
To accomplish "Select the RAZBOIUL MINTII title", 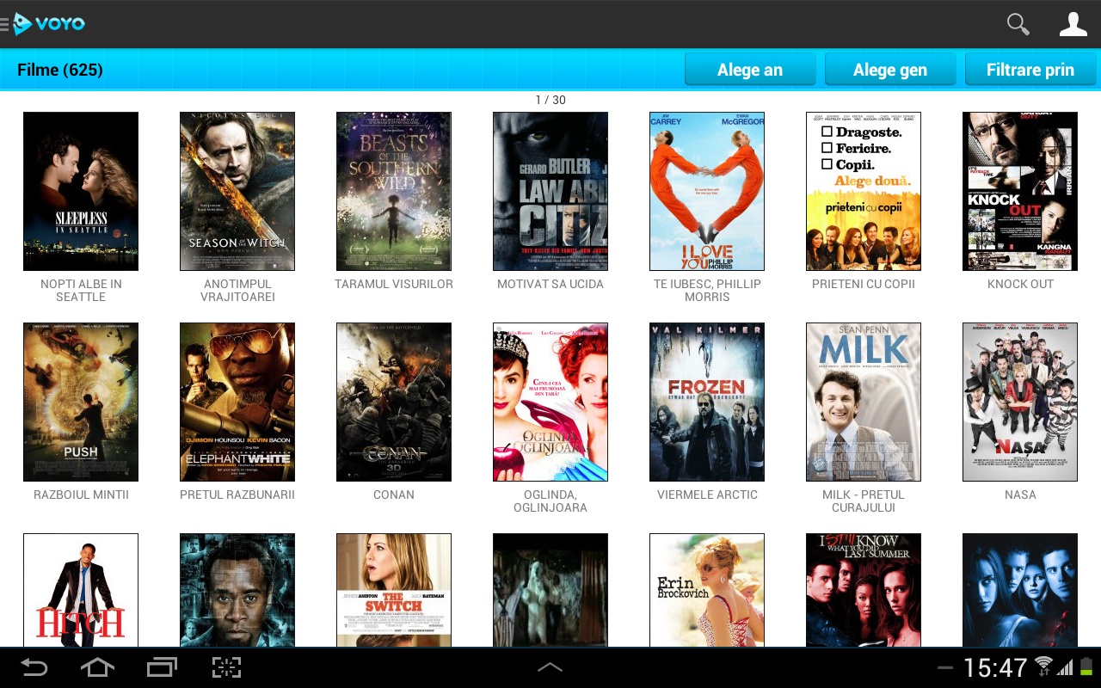I will coord(81,494).
